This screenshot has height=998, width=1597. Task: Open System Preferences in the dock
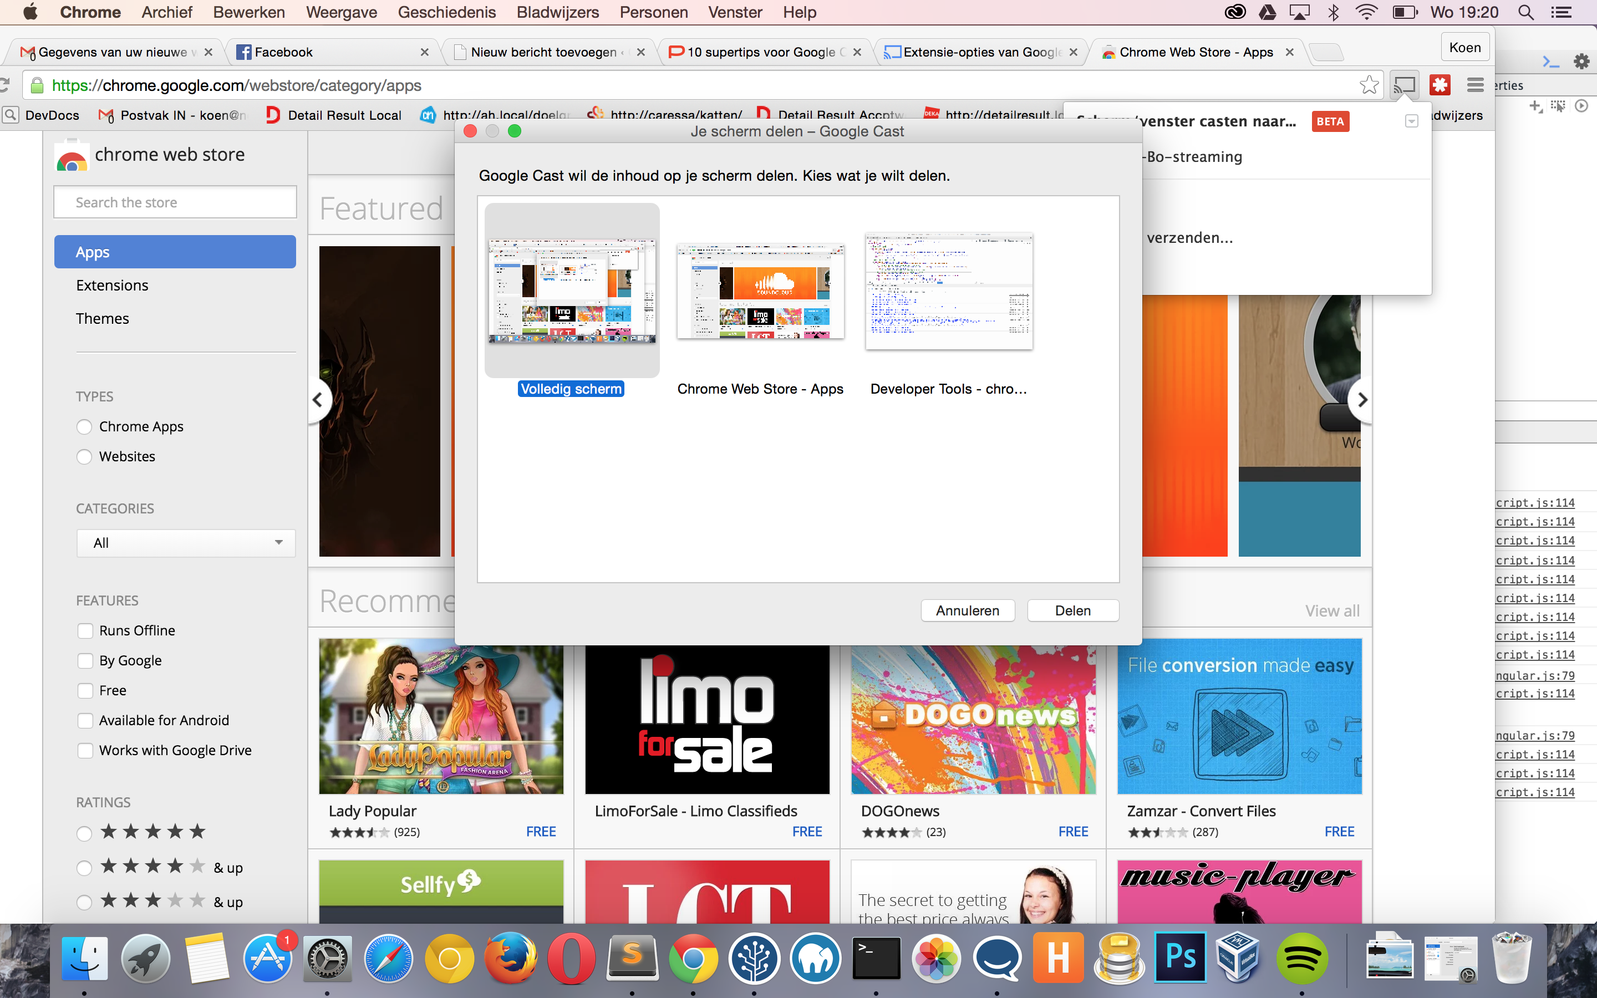pyautogui.click(x=327, y=959)
